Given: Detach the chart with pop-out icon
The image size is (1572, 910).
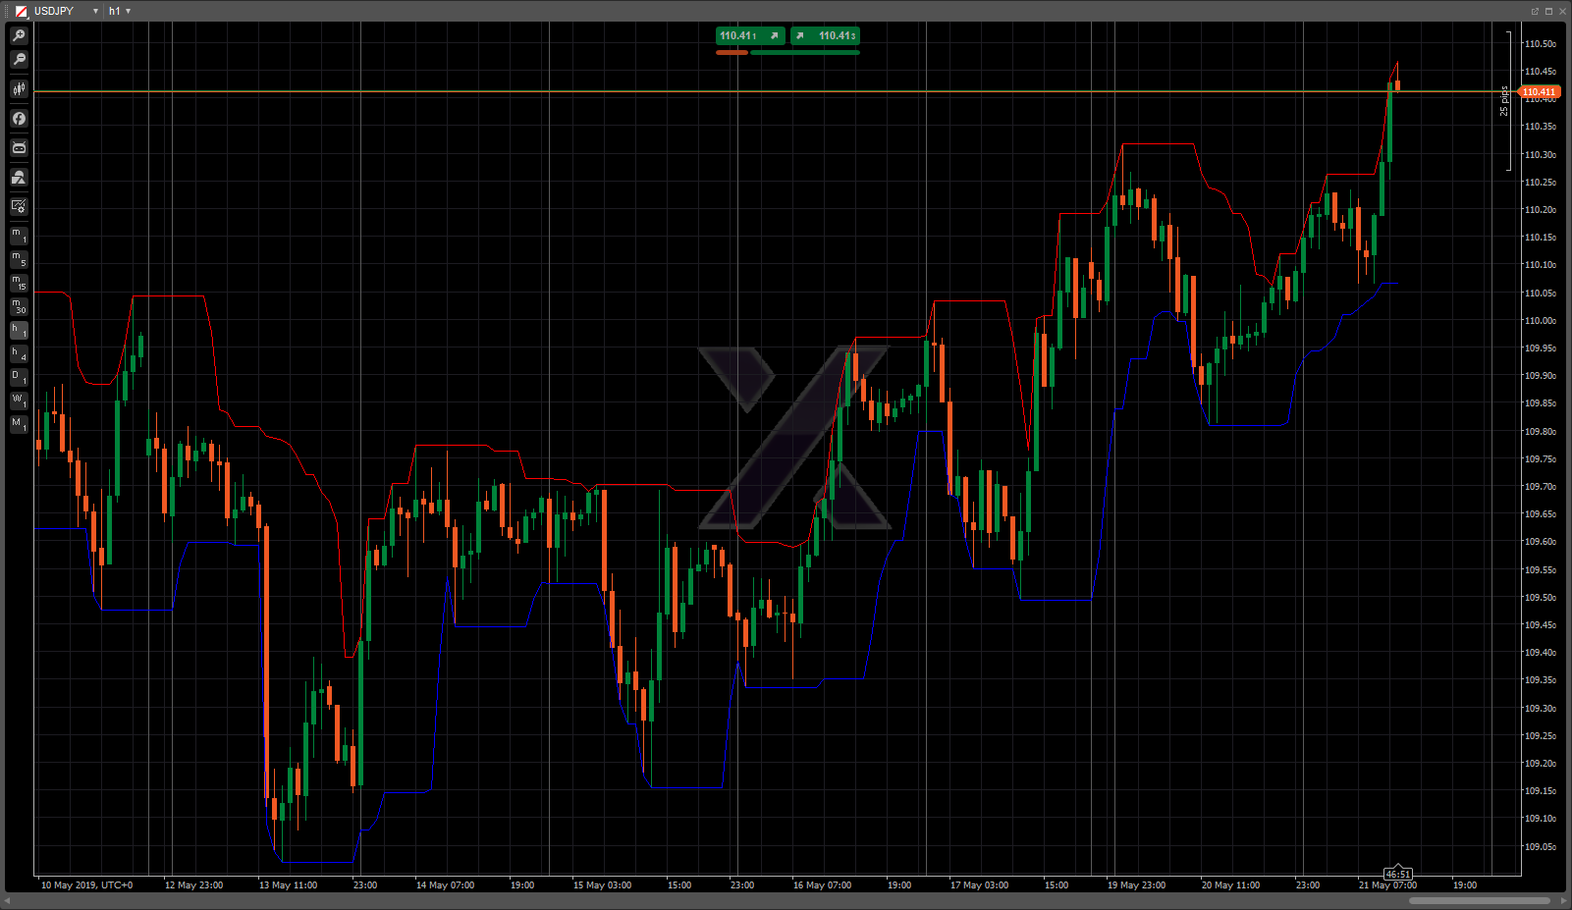Looking at the screenshot, I should click(1535, 11).
